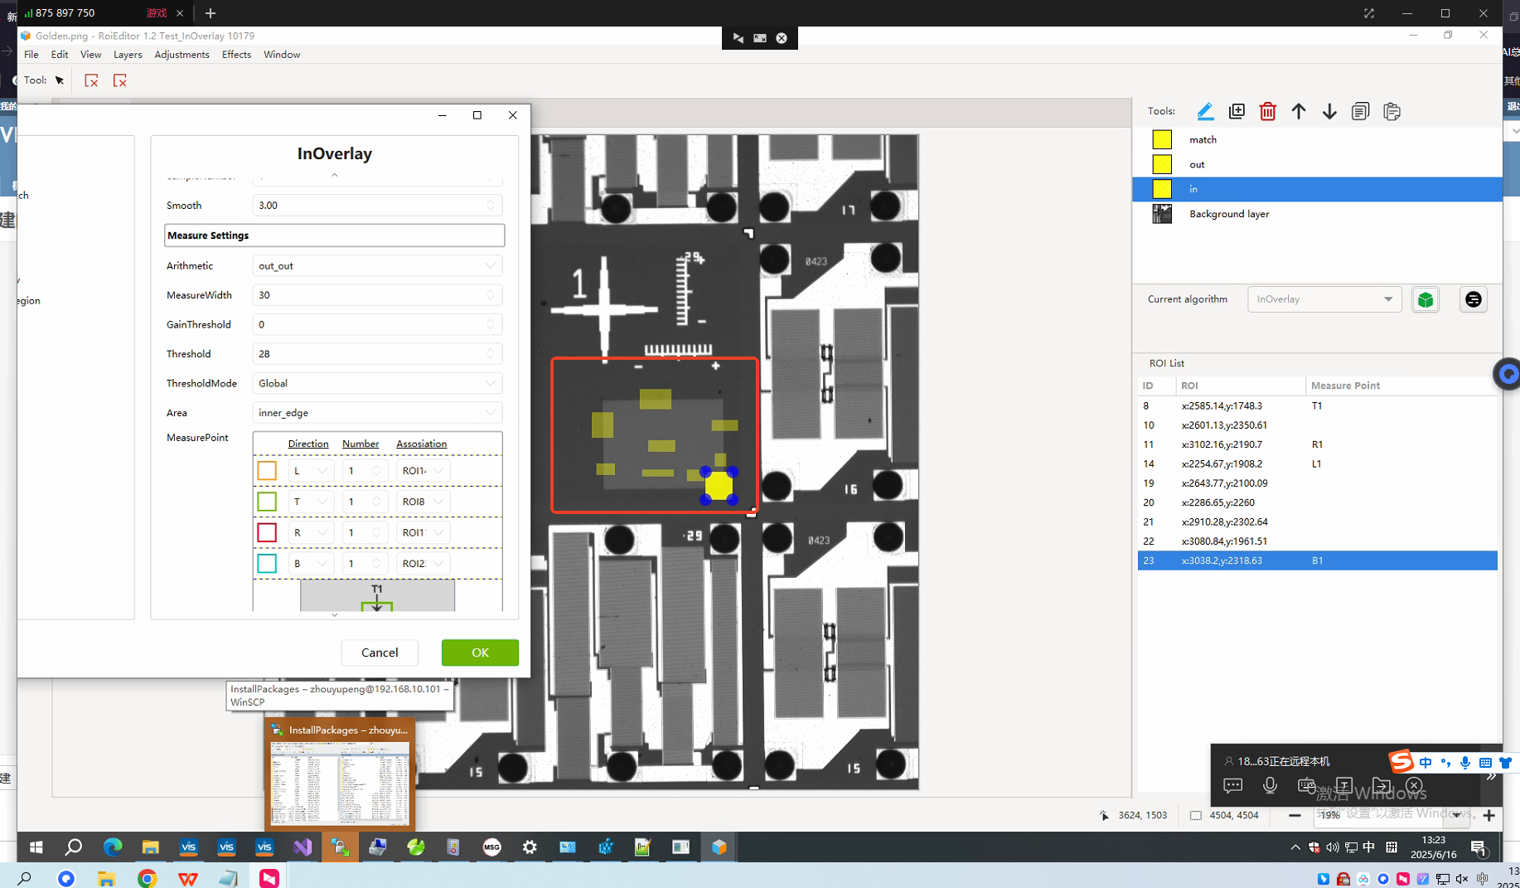Open the Window menu

click(x=282, y=55)
